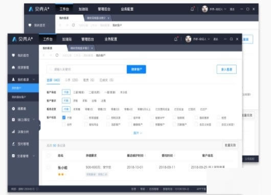
Task: Click the notification bell in front window
Action: (175, 39)
